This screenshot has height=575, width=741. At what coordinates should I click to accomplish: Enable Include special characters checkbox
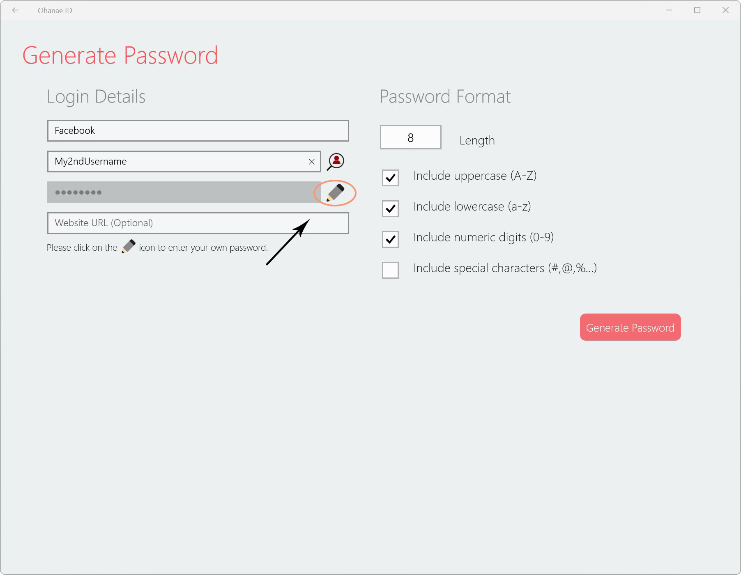(x=390, y=270)
